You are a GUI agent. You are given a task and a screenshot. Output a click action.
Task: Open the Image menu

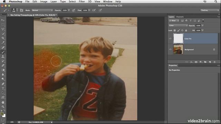point(44,1)
